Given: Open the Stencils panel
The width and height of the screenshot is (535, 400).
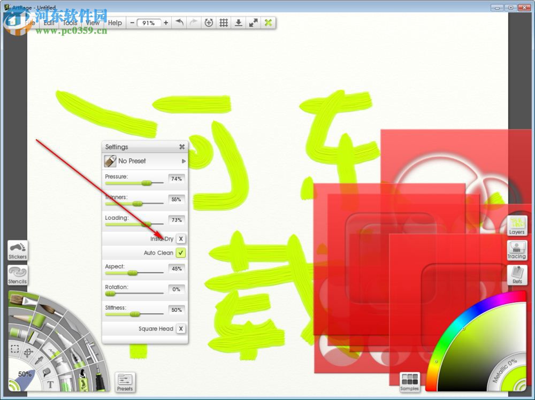Looking at the screenshot, I should pyautogui.click(x=18, y=275).
